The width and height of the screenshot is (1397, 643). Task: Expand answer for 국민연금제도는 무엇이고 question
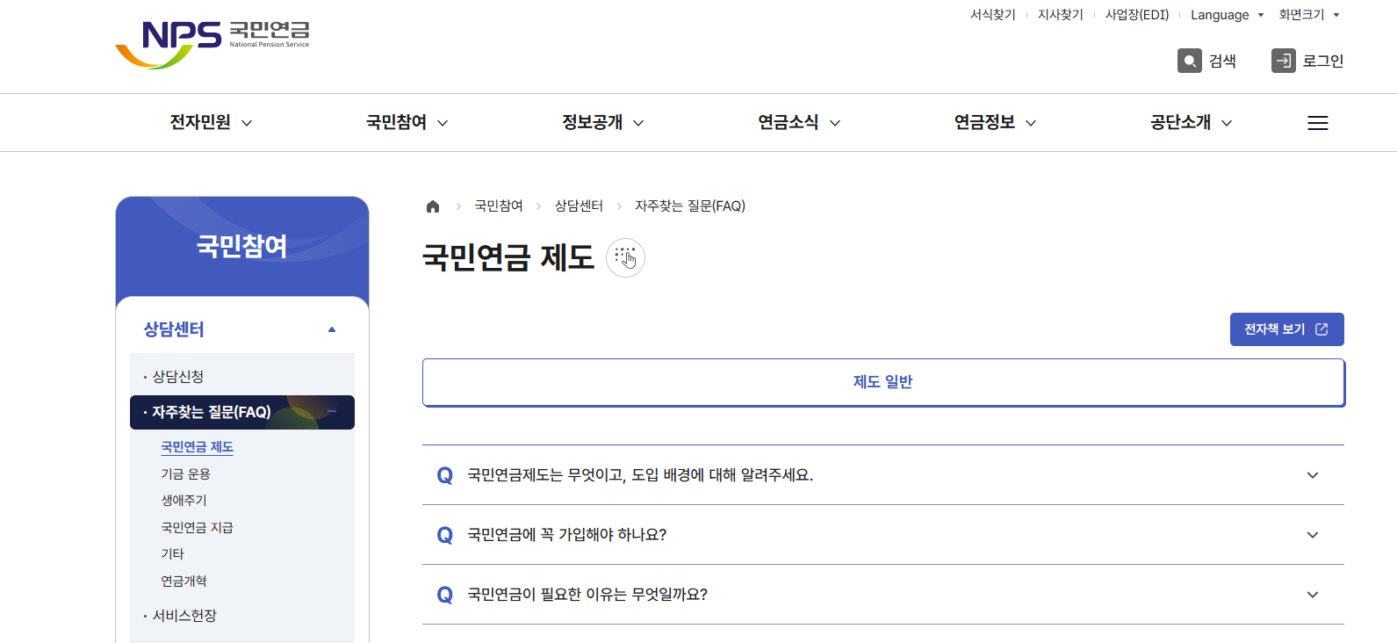coord(1313,475)
